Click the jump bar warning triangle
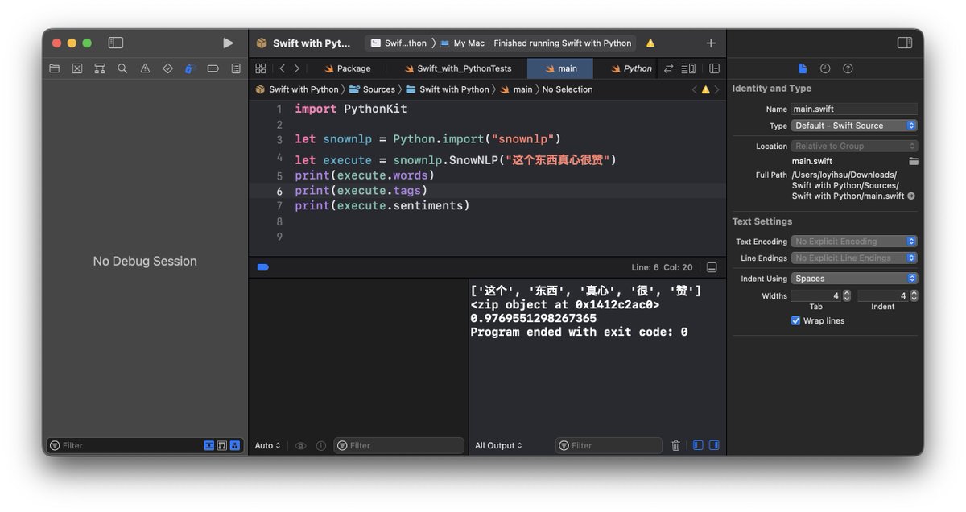Viewport: 966px width, 512px height. [x=706, y=89]
